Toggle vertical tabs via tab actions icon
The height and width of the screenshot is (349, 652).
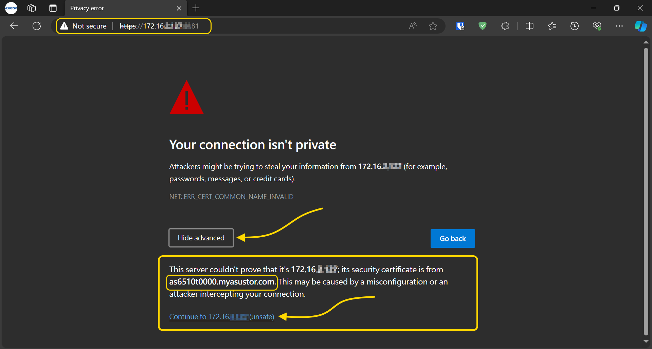[53, 8]
